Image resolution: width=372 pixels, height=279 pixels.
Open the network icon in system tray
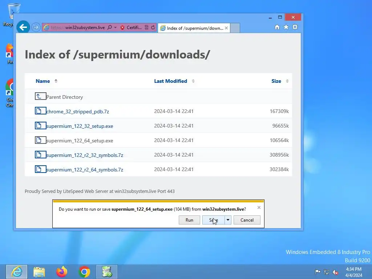(327, 272)
